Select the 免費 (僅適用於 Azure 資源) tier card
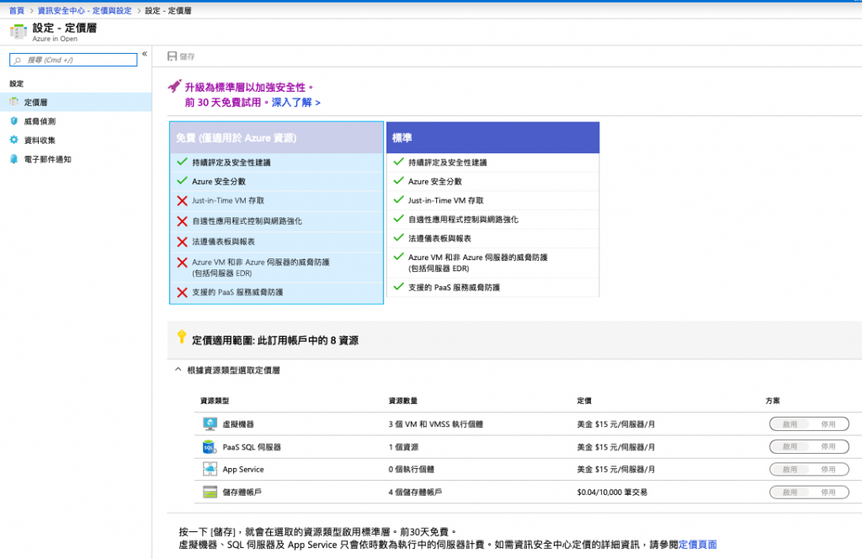This screenshot has height=559, width=862. [276, 213]
